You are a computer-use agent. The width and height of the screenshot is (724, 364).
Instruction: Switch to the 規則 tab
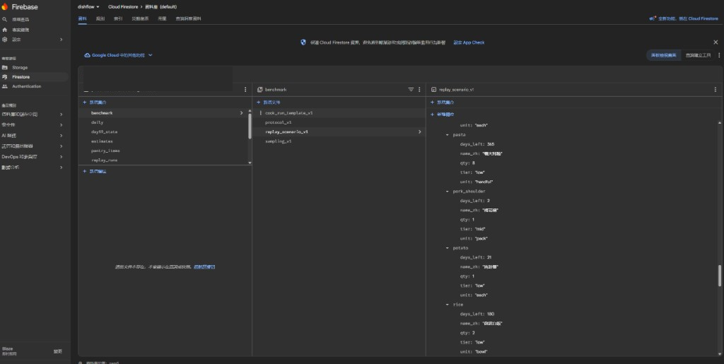[x=100, y=19]
